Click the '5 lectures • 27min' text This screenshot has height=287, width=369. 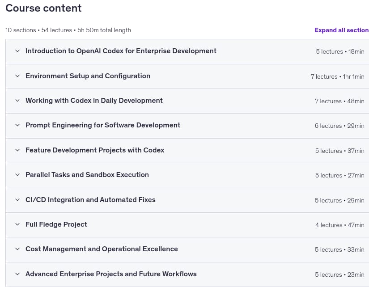pos(340,175)
